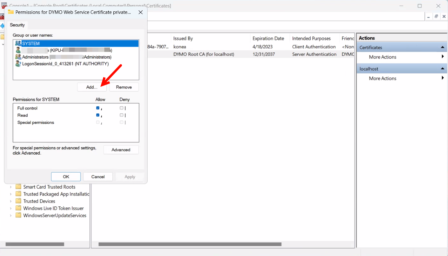Click the Add... button
This screenshot has height=256, width=448.
[92, 87]
